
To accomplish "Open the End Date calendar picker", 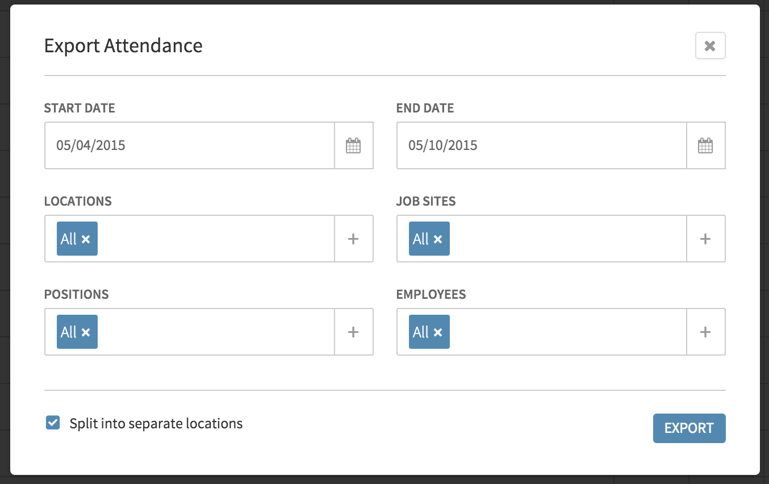I will pyautogui.click(x=705, y=145).
